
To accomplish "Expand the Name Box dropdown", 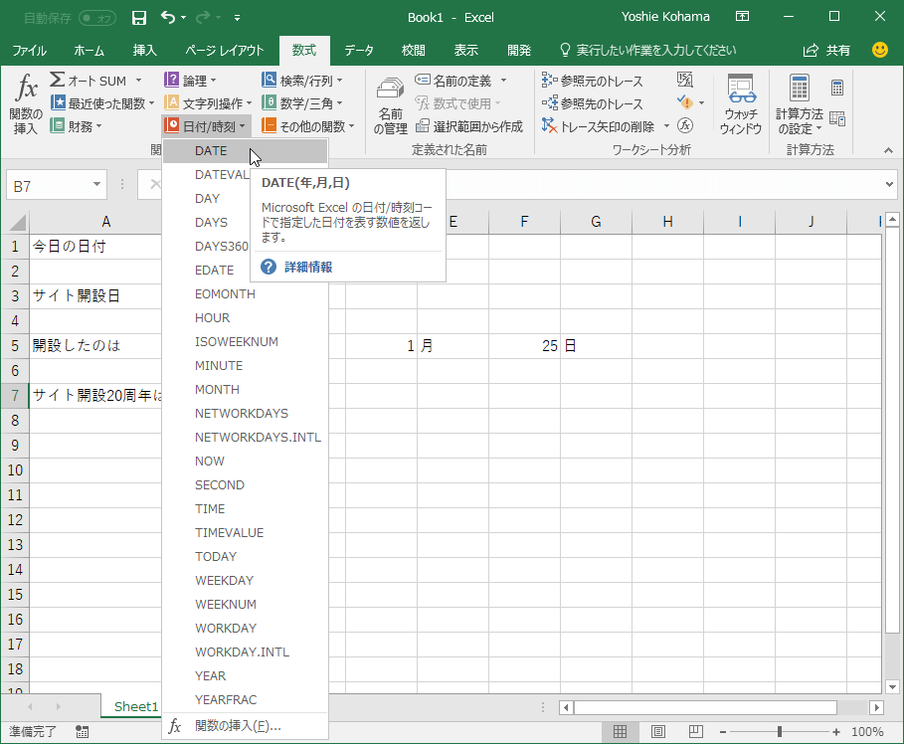I will point(97,184).
